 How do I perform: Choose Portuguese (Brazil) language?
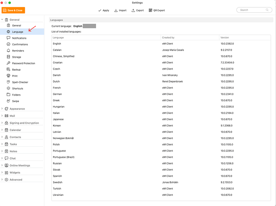161,157
